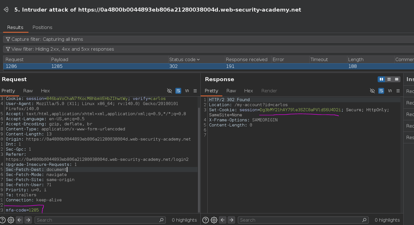Screen dimensions: 414x225
Task: Sort by the Payload column header
Action: pyautogui.click(x=109, y=59)
